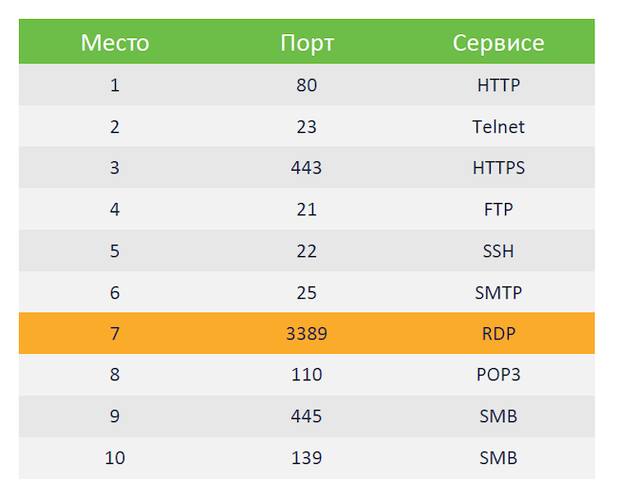Select the HTTP service cell
The image size is (617, 497).
click(x=498, y=85)
